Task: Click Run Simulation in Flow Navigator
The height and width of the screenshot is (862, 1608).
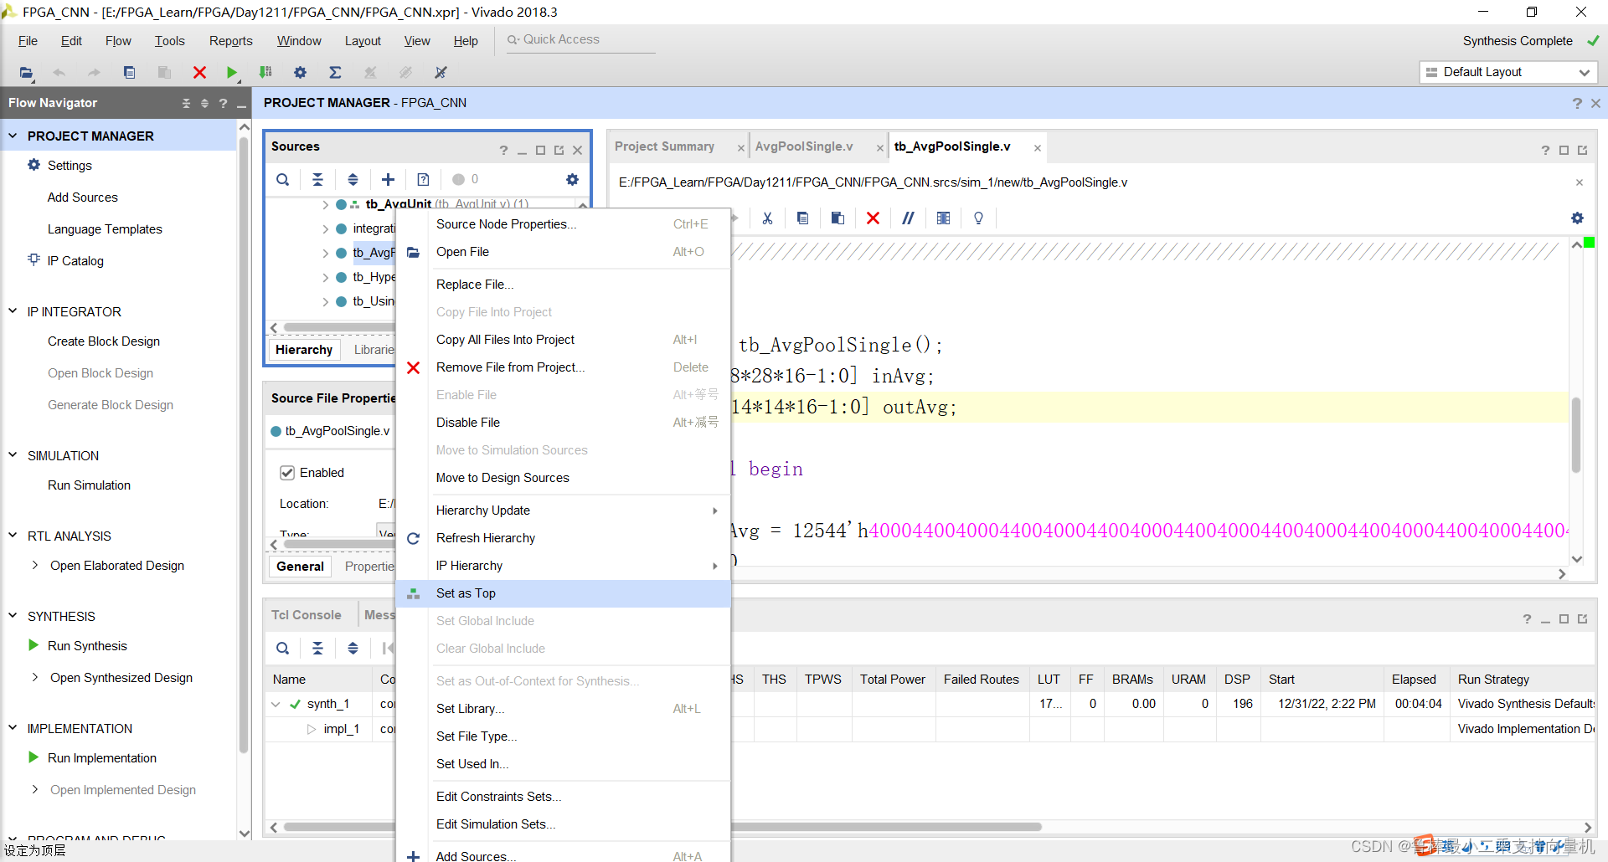Action: [89, 485]
